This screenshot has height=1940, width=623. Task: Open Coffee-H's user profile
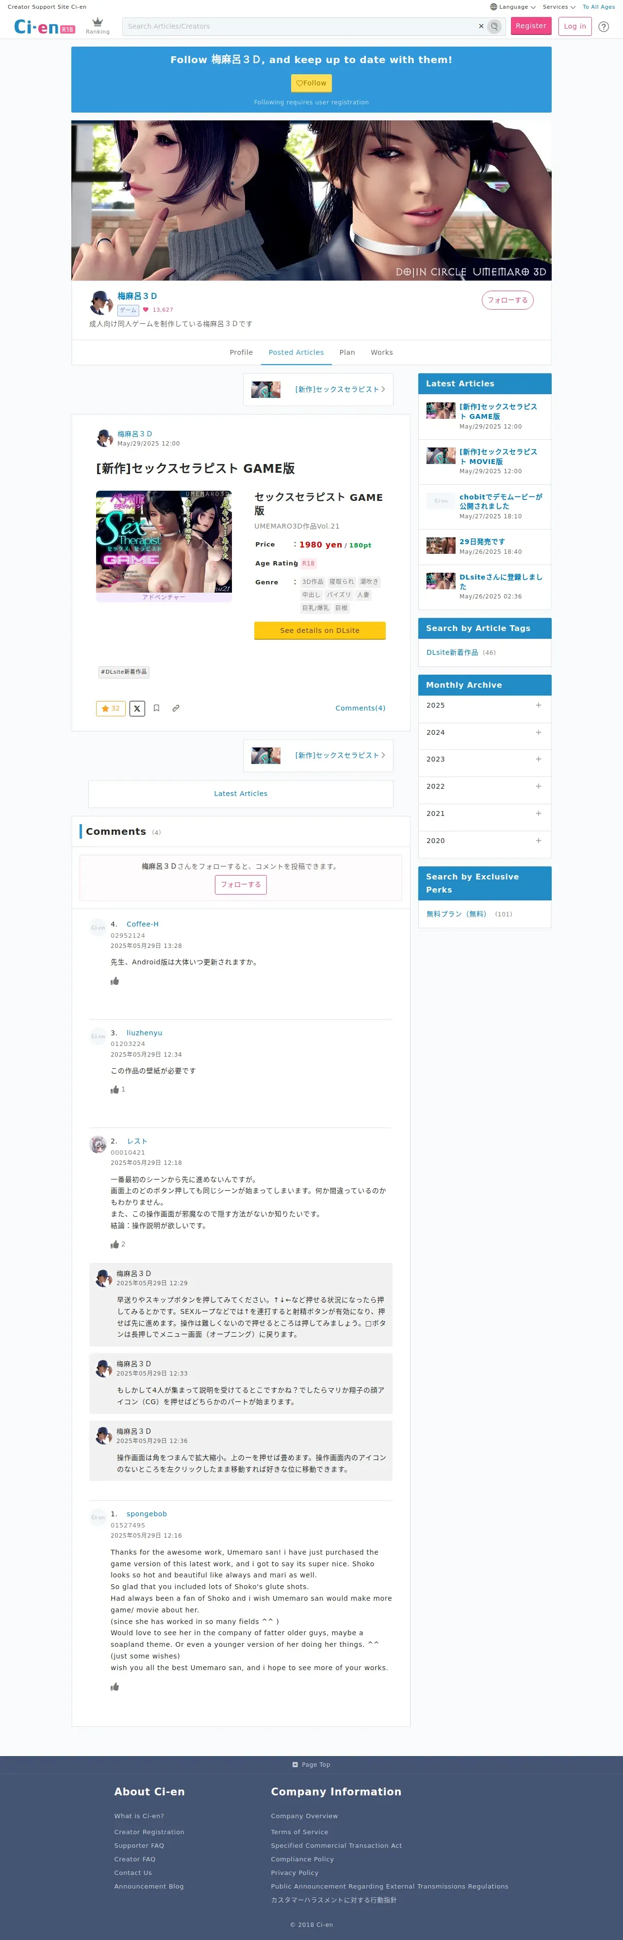142,924
